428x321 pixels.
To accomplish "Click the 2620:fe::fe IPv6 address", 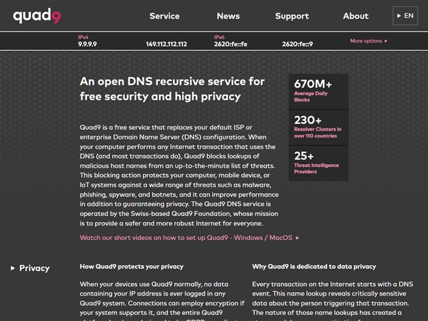I will pos(231,44).
